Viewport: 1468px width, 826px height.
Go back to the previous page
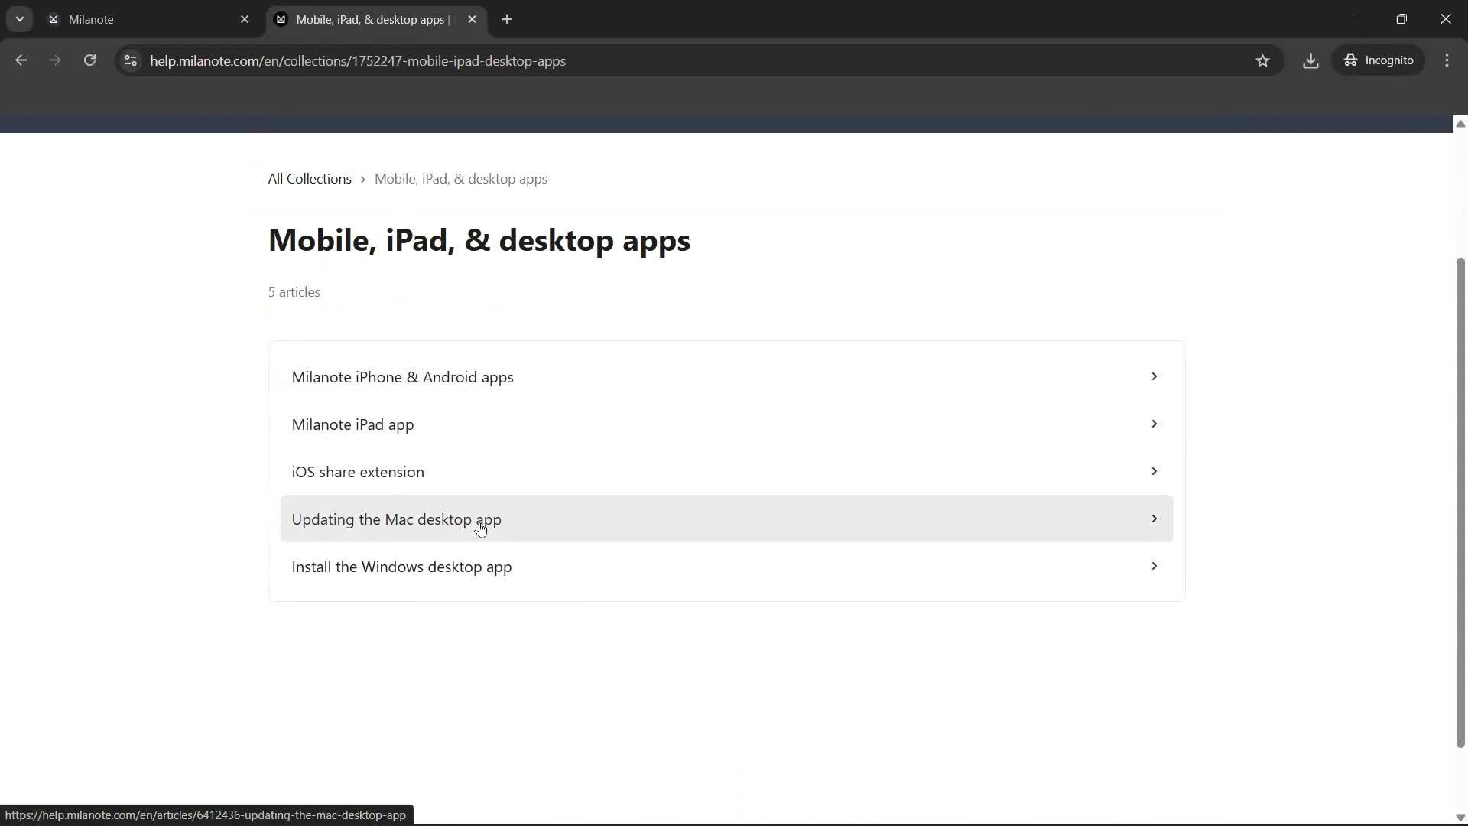21,60
